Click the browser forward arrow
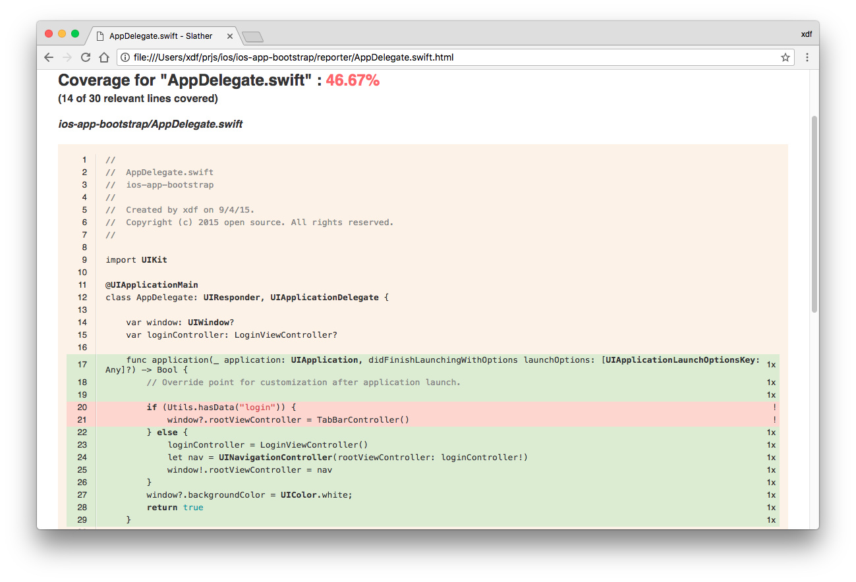Image resolution: width=856 pixels, height=582 pixels. [x=67, y=57]
